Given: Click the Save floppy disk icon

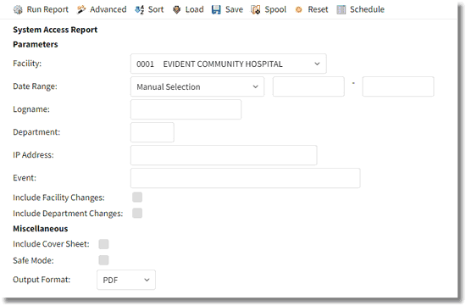Looking at the screenshot, I should pos(216,10).
